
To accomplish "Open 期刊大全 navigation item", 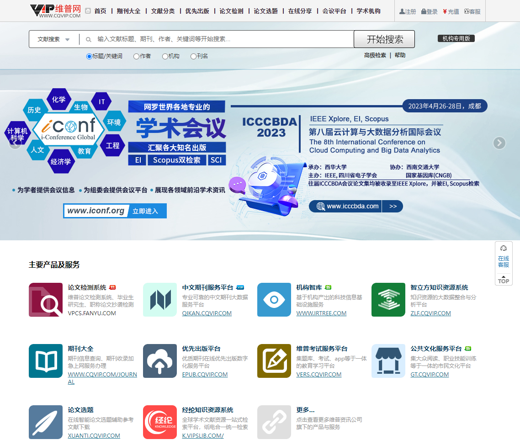I will click(x=128, y=11).
